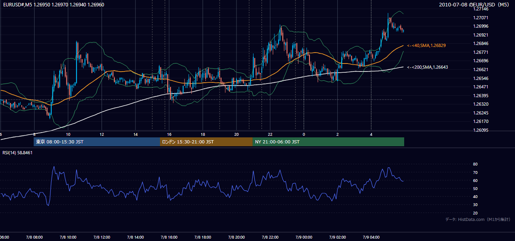The image size is (515, 241).
Task: Click the 7/8 18:00 time label
Action: coord(203,237)
